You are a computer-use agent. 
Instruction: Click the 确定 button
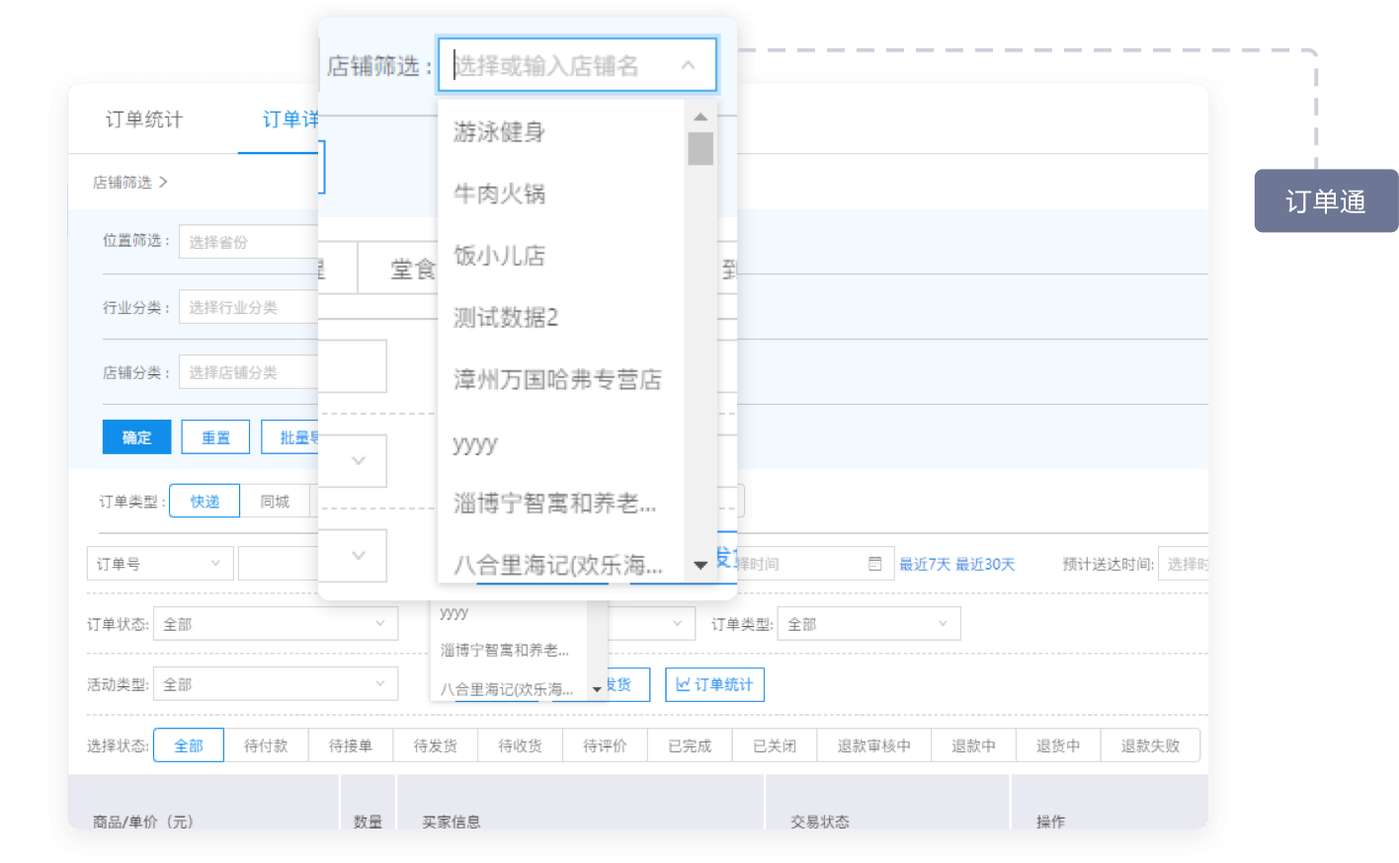click(x=136, y=437)
